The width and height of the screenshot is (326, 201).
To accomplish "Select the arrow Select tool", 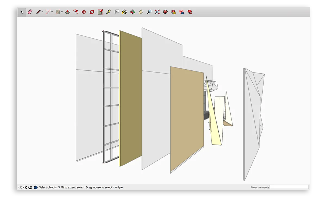I will 22,12.
